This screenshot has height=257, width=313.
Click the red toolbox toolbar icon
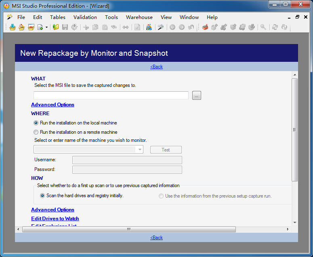coord(205,27)
